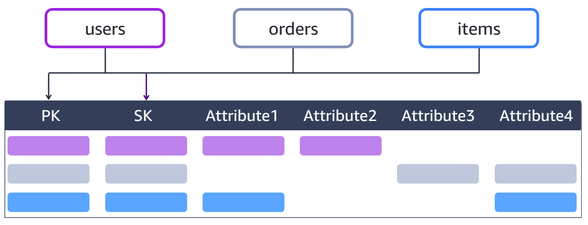Click the users entity box
The image size is (588, 225).
click(105, 28)
